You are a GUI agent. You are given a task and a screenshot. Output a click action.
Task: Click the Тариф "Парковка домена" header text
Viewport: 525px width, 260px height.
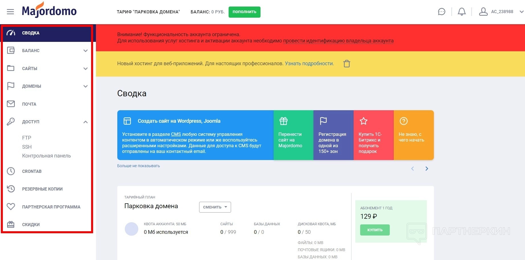pos(148,12)
